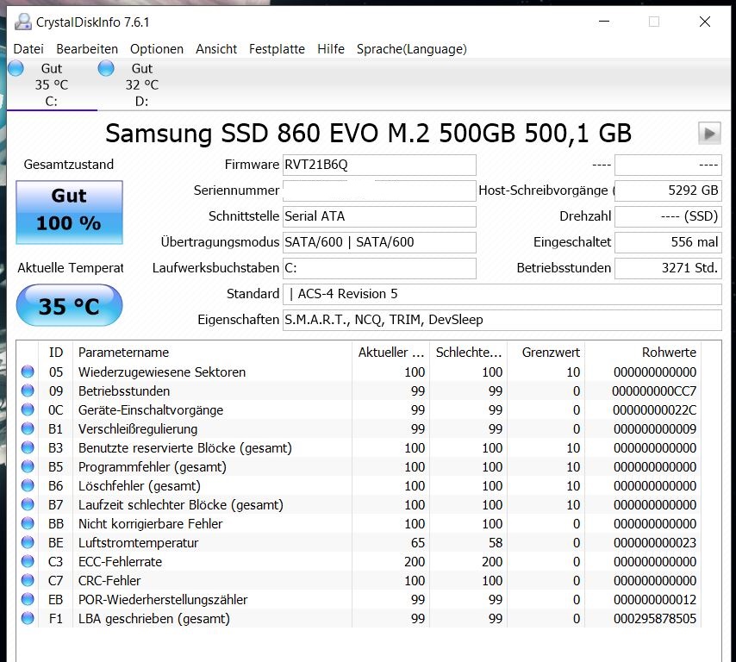
Task: Click the drive title Samsung SSD 860 EVO
Action: pyautogui.click(x=369, y=134)
